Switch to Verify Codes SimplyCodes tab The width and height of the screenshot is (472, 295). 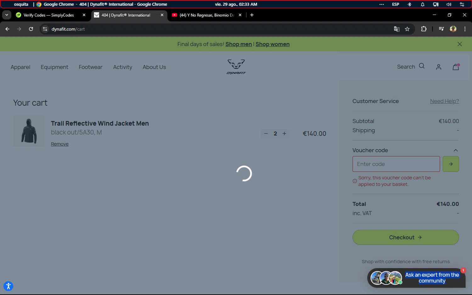[49, 15]
